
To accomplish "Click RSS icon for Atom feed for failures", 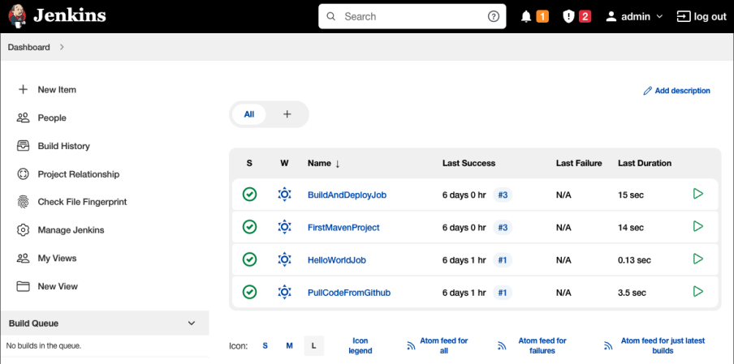I will 502,346.
